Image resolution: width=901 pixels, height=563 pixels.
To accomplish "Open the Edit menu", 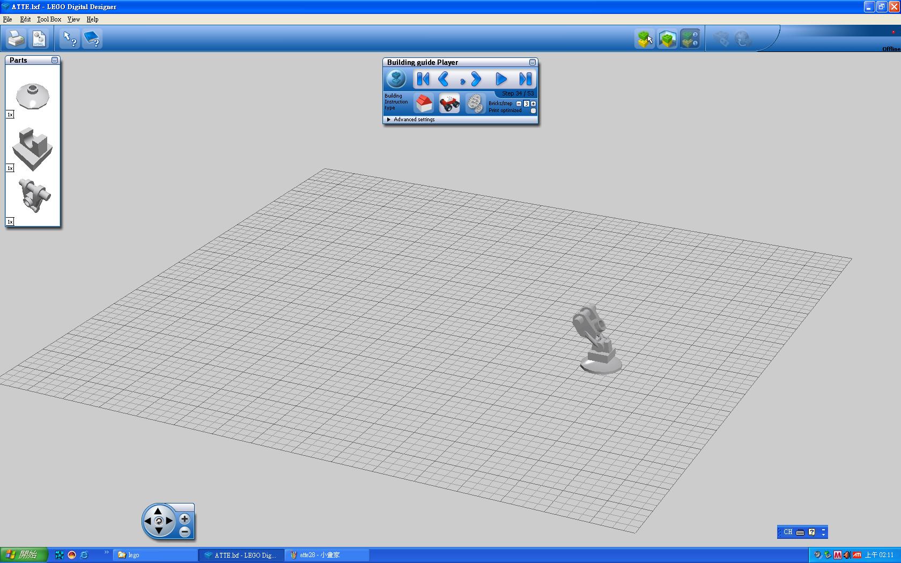I will coord(25,19).
